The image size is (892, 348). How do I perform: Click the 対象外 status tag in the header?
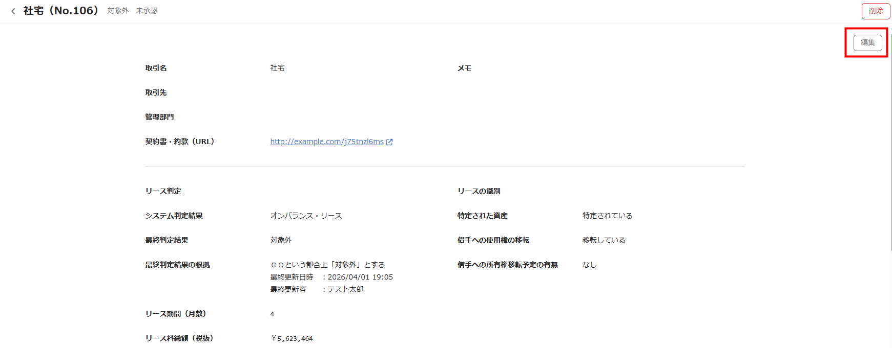coord(118,11)
